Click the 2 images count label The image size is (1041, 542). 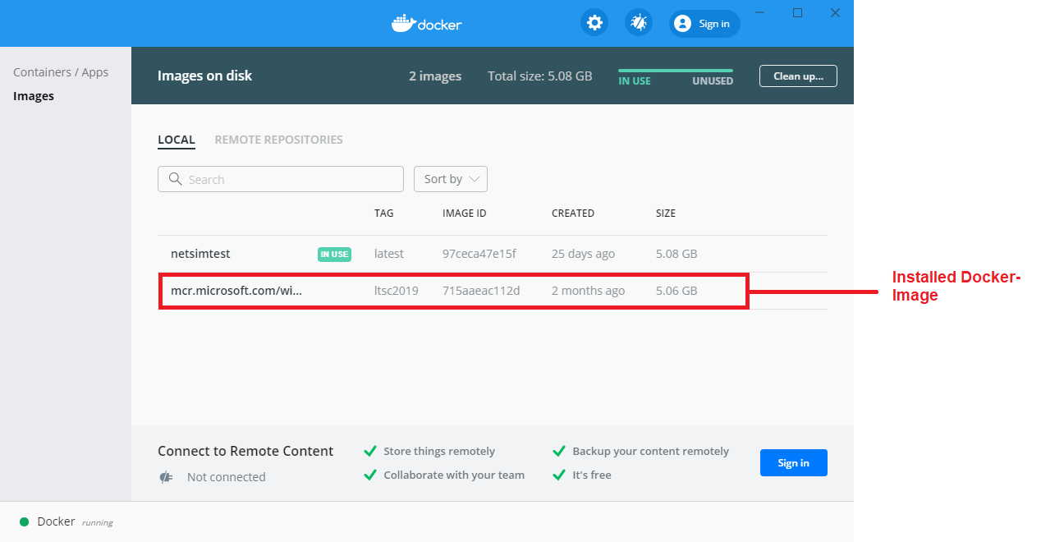435,76
